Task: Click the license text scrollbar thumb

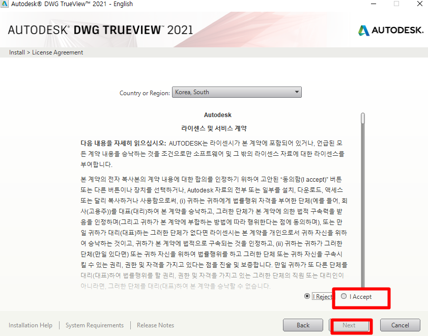Action: (363, 119)
